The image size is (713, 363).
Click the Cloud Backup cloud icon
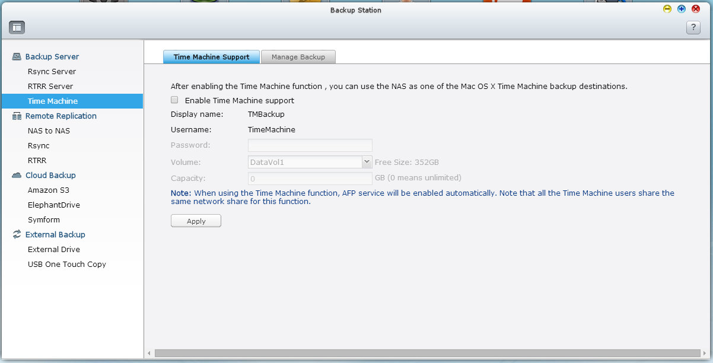(17, 176)
